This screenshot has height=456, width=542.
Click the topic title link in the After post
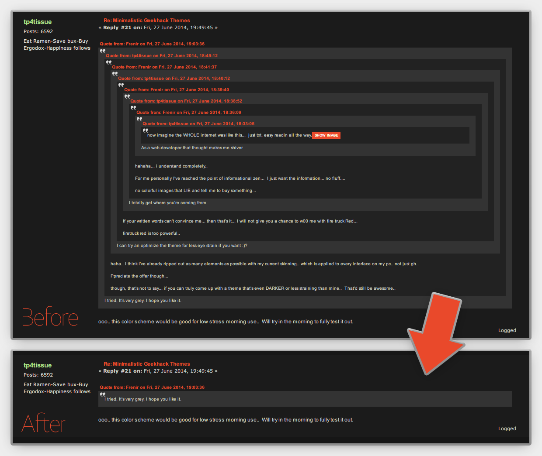(146, 363)
